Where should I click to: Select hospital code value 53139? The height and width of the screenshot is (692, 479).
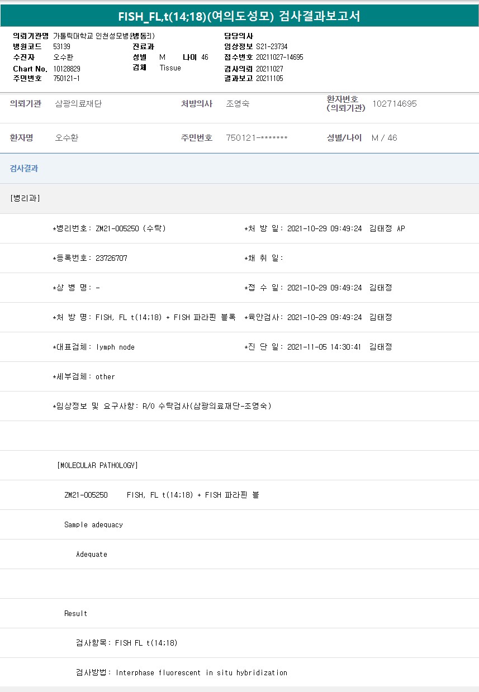coord(61,46)
